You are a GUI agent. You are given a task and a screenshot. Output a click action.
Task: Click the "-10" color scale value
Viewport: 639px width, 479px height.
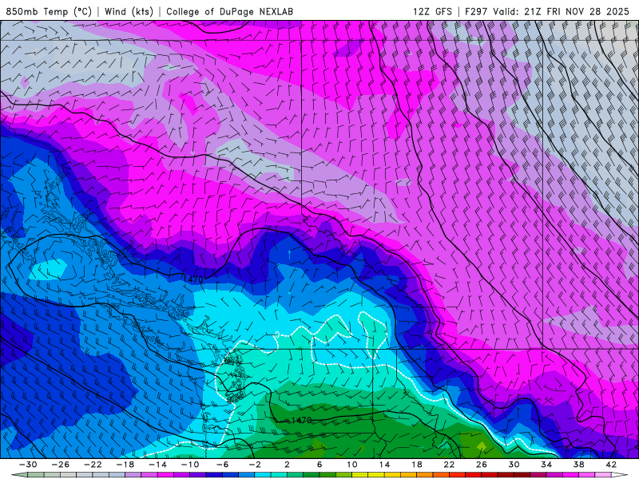coord(190,465)
